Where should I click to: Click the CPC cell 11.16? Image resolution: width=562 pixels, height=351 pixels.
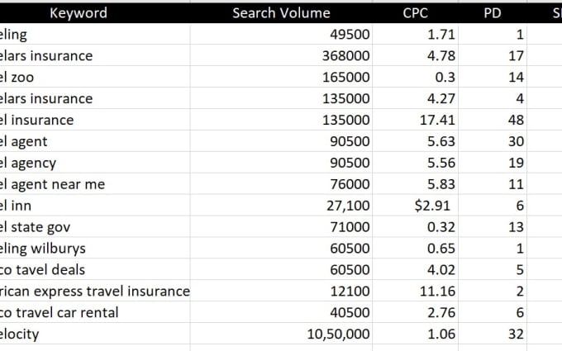click(416, 291)
